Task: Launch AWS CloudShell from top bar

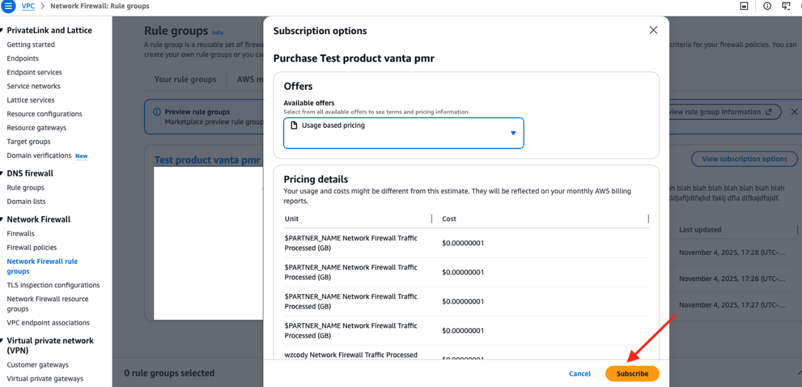Action: (x=786, y=6)
